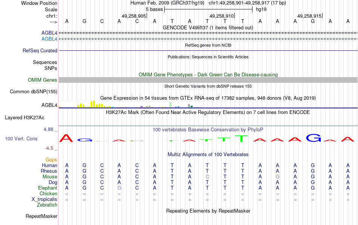Click the light green bar in GTEx chart
Screen dimensions: 358x225
click(171, 105)
